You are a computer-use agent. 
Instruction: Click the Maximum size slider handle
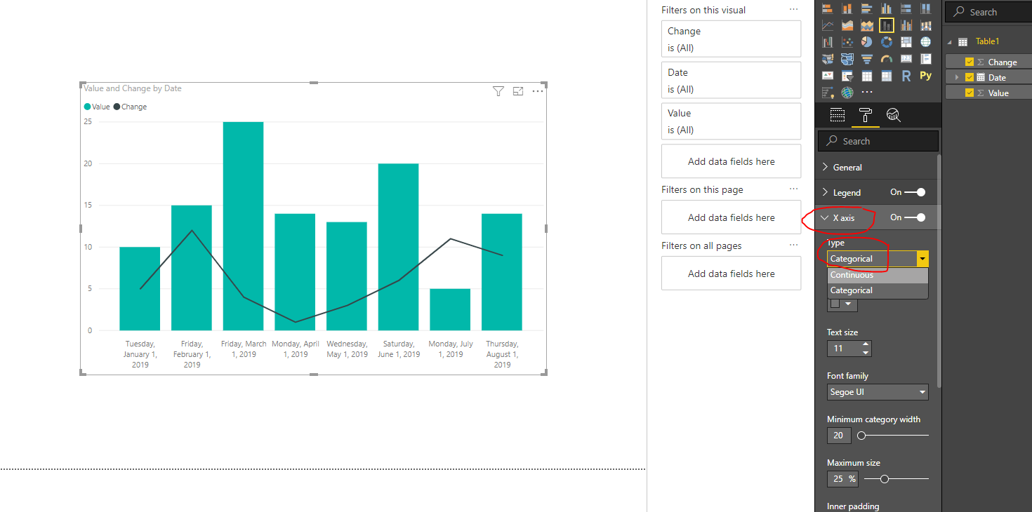885,479
